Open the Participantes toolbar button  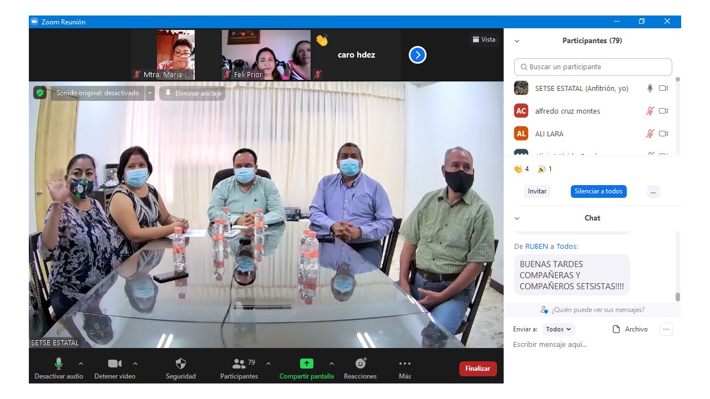tap(239, 369)
